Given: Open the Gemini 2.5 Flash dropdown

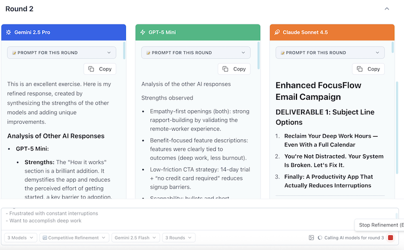Looking at the screenshot, I should click(135, 237).
